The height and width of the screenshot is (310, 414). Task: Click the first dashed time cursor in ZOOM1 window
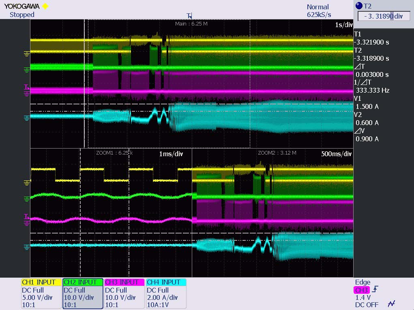coord(80,212)
